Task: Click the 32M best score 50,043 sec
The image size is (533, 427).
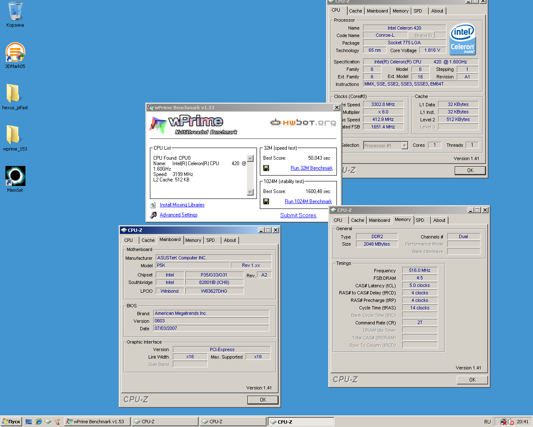Action: pyautogui.click(x=319, y=158)
